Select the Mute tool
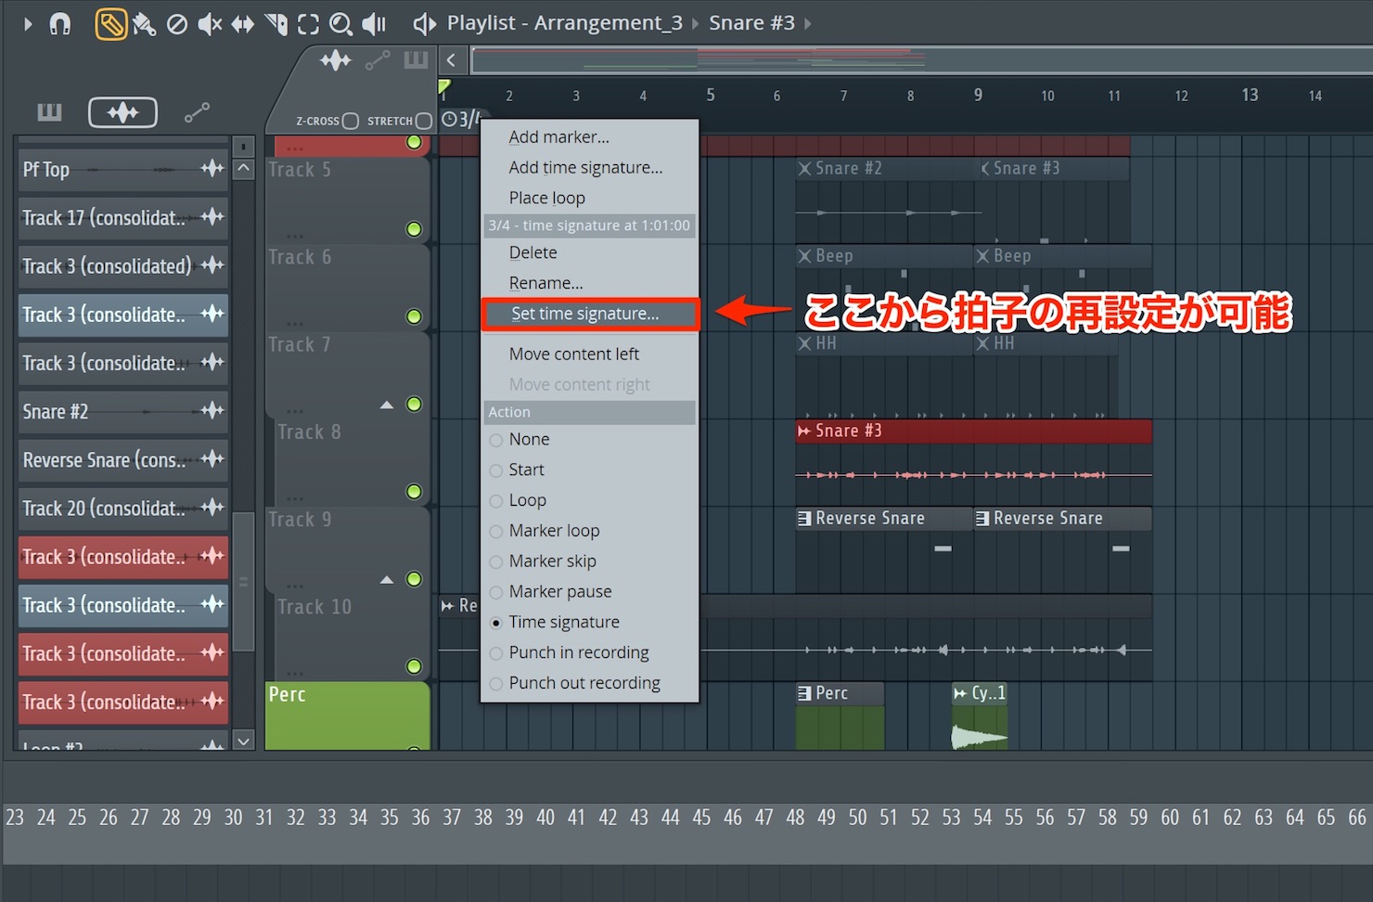Image resolution: width=1373 pixels, height=902 pixels. click(210, 24)
